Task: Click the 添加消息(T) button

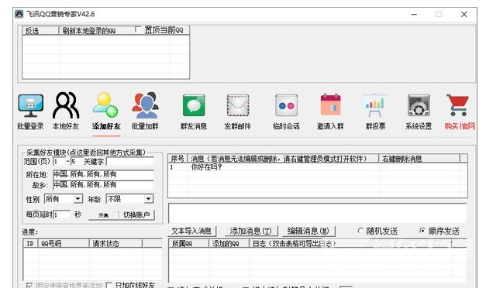Action: coord(251,231)
